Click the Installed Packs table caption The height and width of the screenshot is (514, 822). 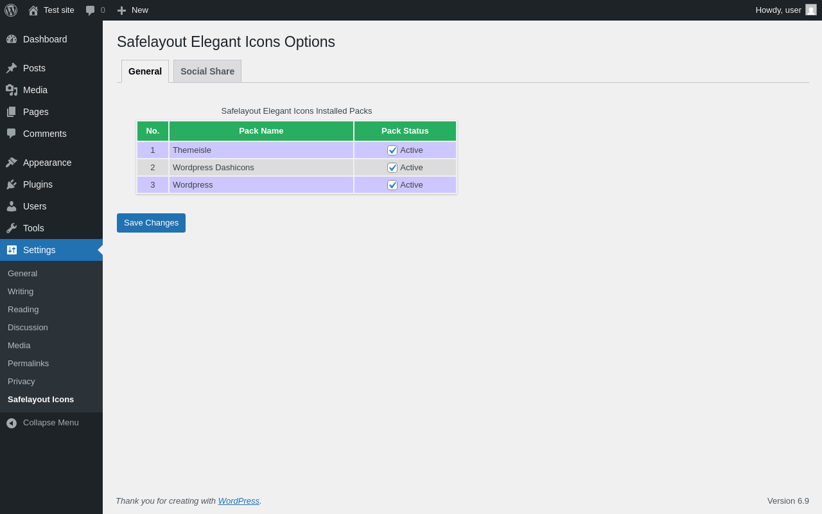point(297,111)
